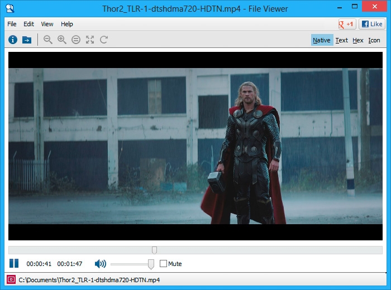
Task: Click the Facebook Like button
Action: (372, 24)
